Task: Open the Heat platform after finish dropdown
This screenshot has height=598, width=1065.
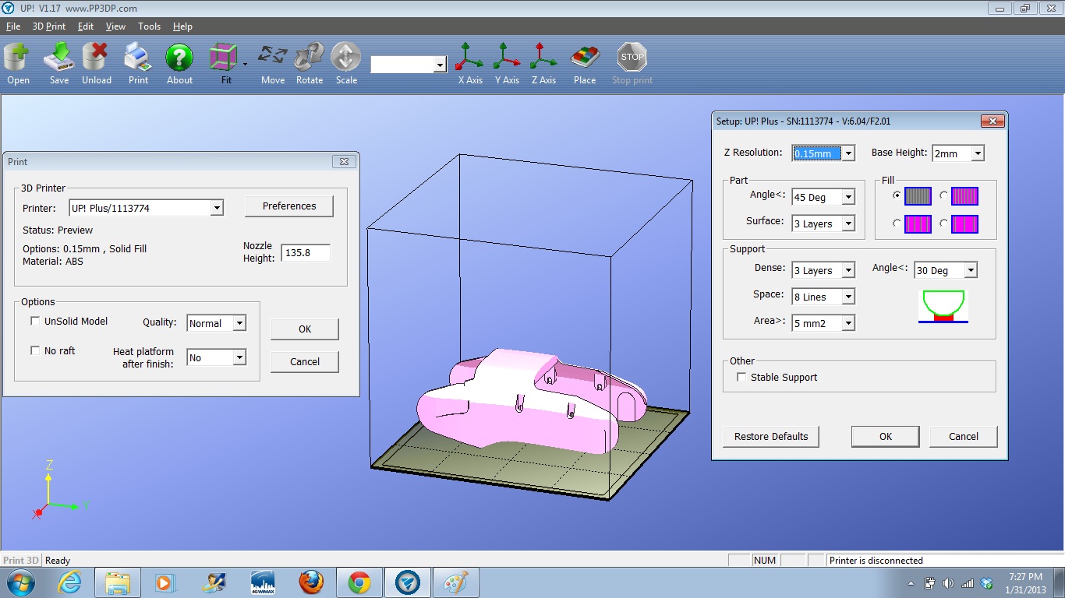Action: (x=239, y=357)
